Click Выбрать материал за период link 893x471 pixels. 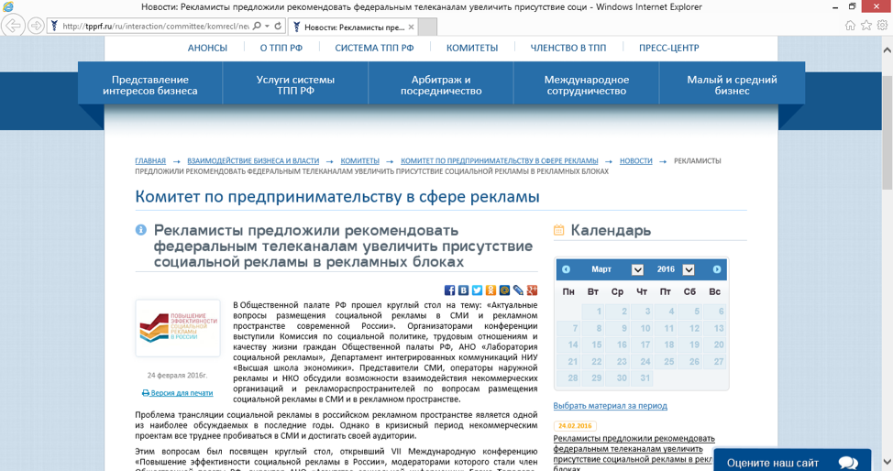coord(610,406)
